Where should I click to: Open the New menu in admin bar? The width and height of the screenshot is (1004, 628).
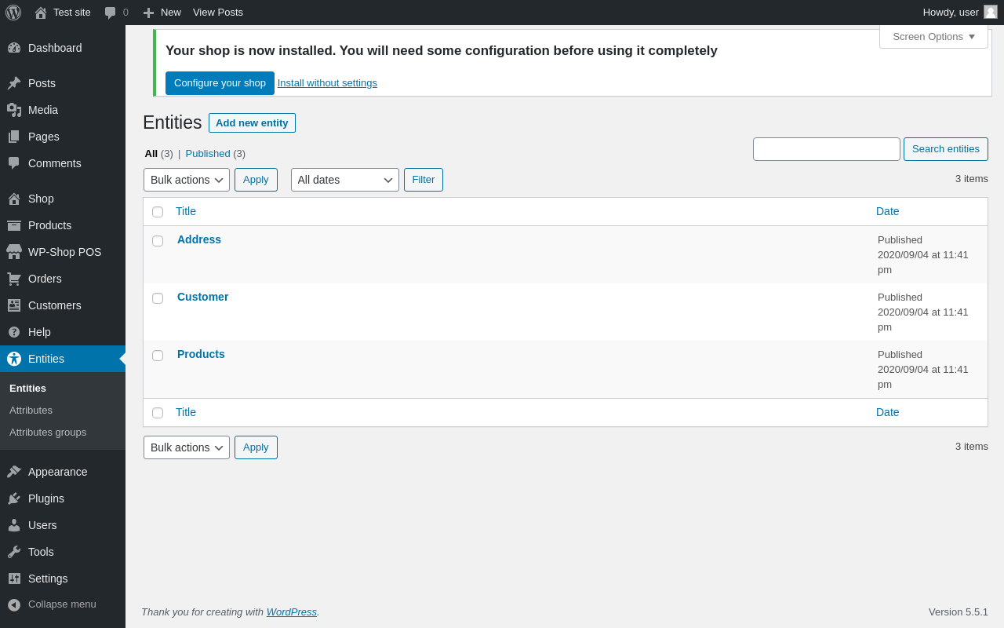click(162, 13)
